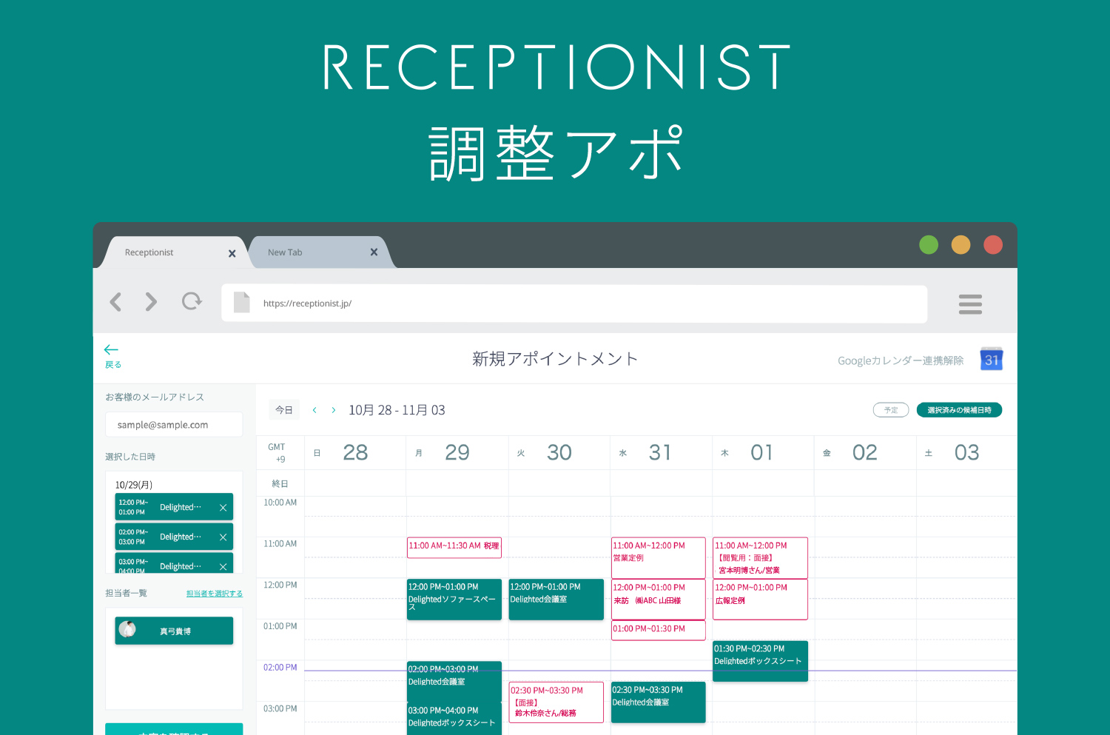1110x735 pixels.
Task: Open Tuesday 02:30 PM 【面接】 event
Action: [x=556, y=702]
